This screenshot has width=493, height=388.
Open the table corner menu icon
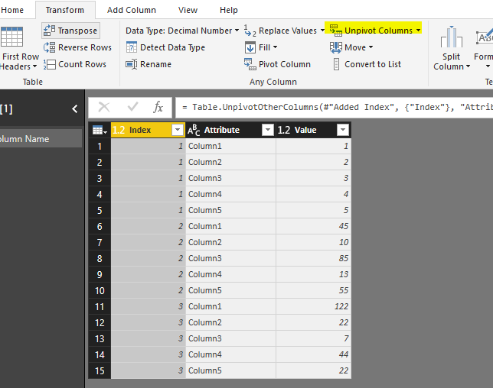point(100,130)
